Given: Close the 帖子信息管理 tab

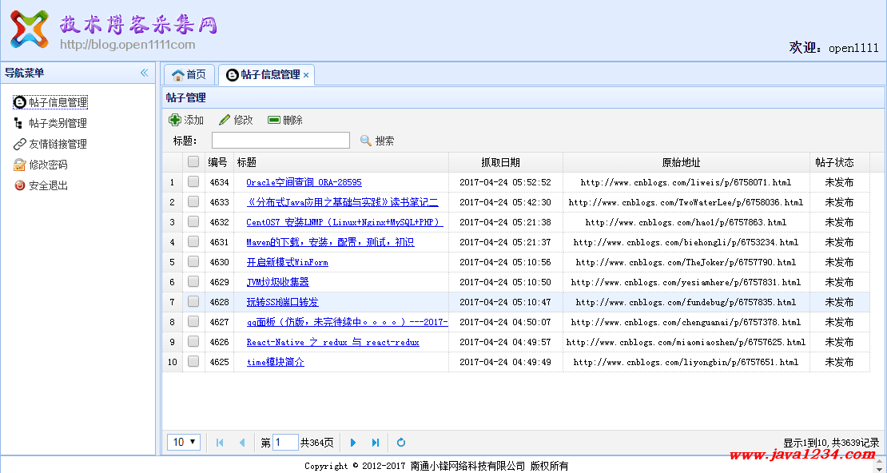Looking at the screenshot, I should [306, 74].
